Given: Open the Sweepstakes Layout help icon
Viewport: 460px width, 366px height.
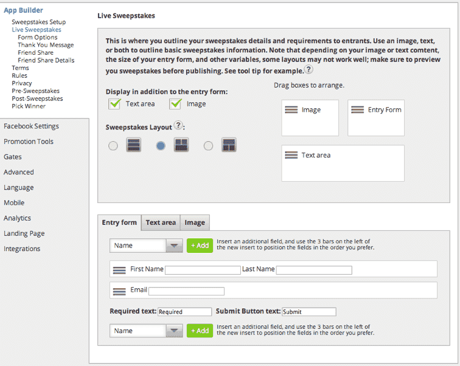Looking at the screenshot, I should [x=178, y=125].
